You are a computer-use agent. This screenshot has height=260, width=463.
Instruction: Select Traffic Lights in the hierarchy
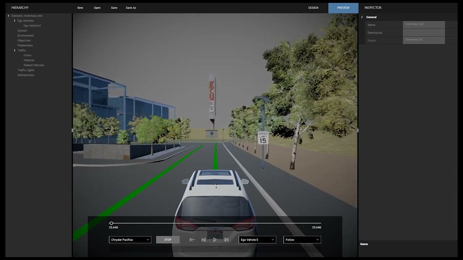[26, 70]
